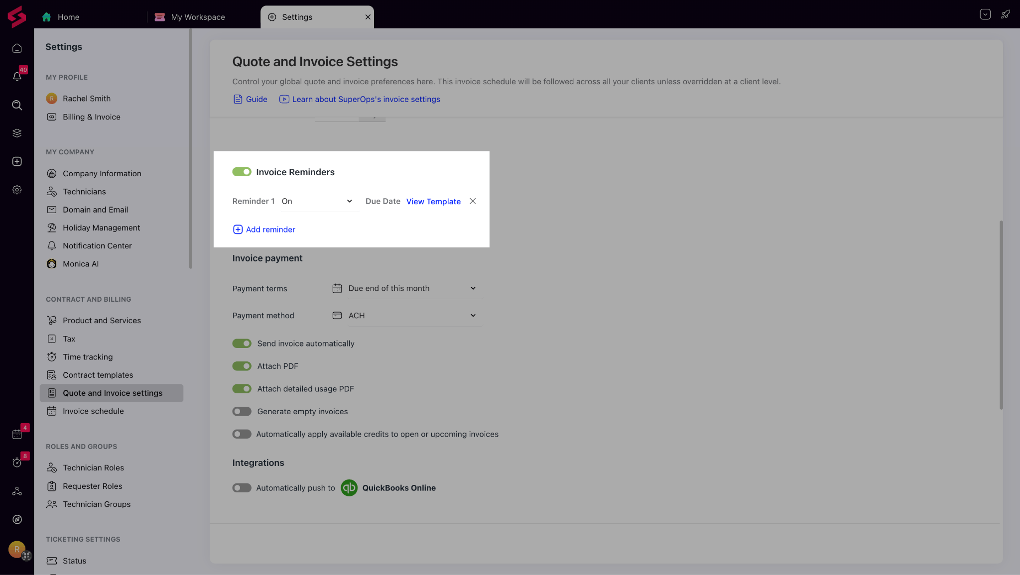
Task: Switch to the My Workspace tab
Action: tap(198, 17)
